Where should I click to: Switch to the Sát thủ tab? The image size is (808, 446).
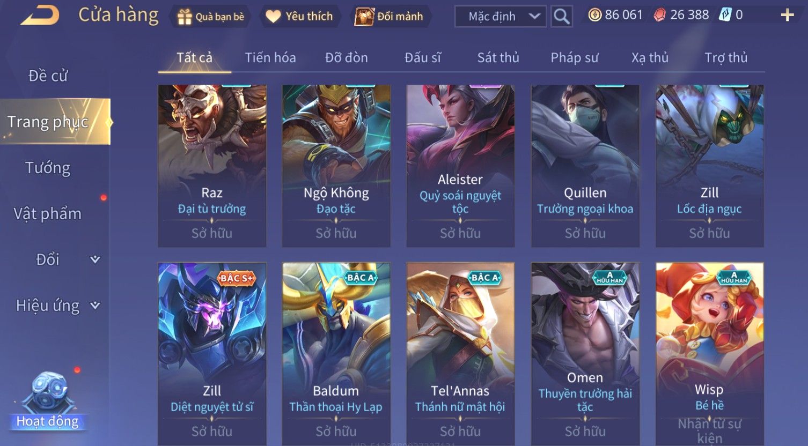point(498,57)
